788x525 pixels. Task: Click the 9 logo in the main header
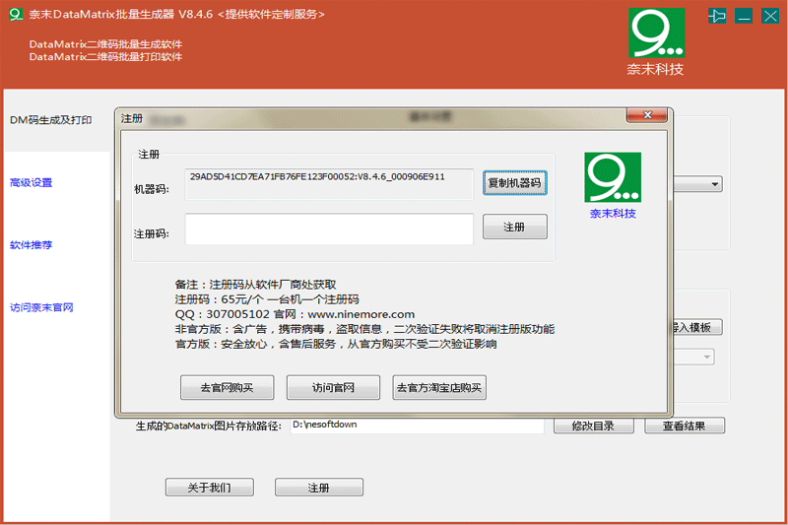point(657,33)
